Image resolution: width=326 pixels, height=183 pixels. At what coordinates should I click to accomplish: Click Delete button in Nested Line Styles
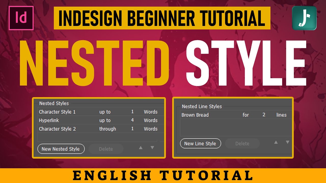(x=242, y=144)
